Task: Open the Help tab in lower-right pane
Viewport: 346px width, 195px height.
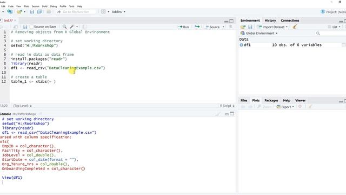Action: coord(287,100)
